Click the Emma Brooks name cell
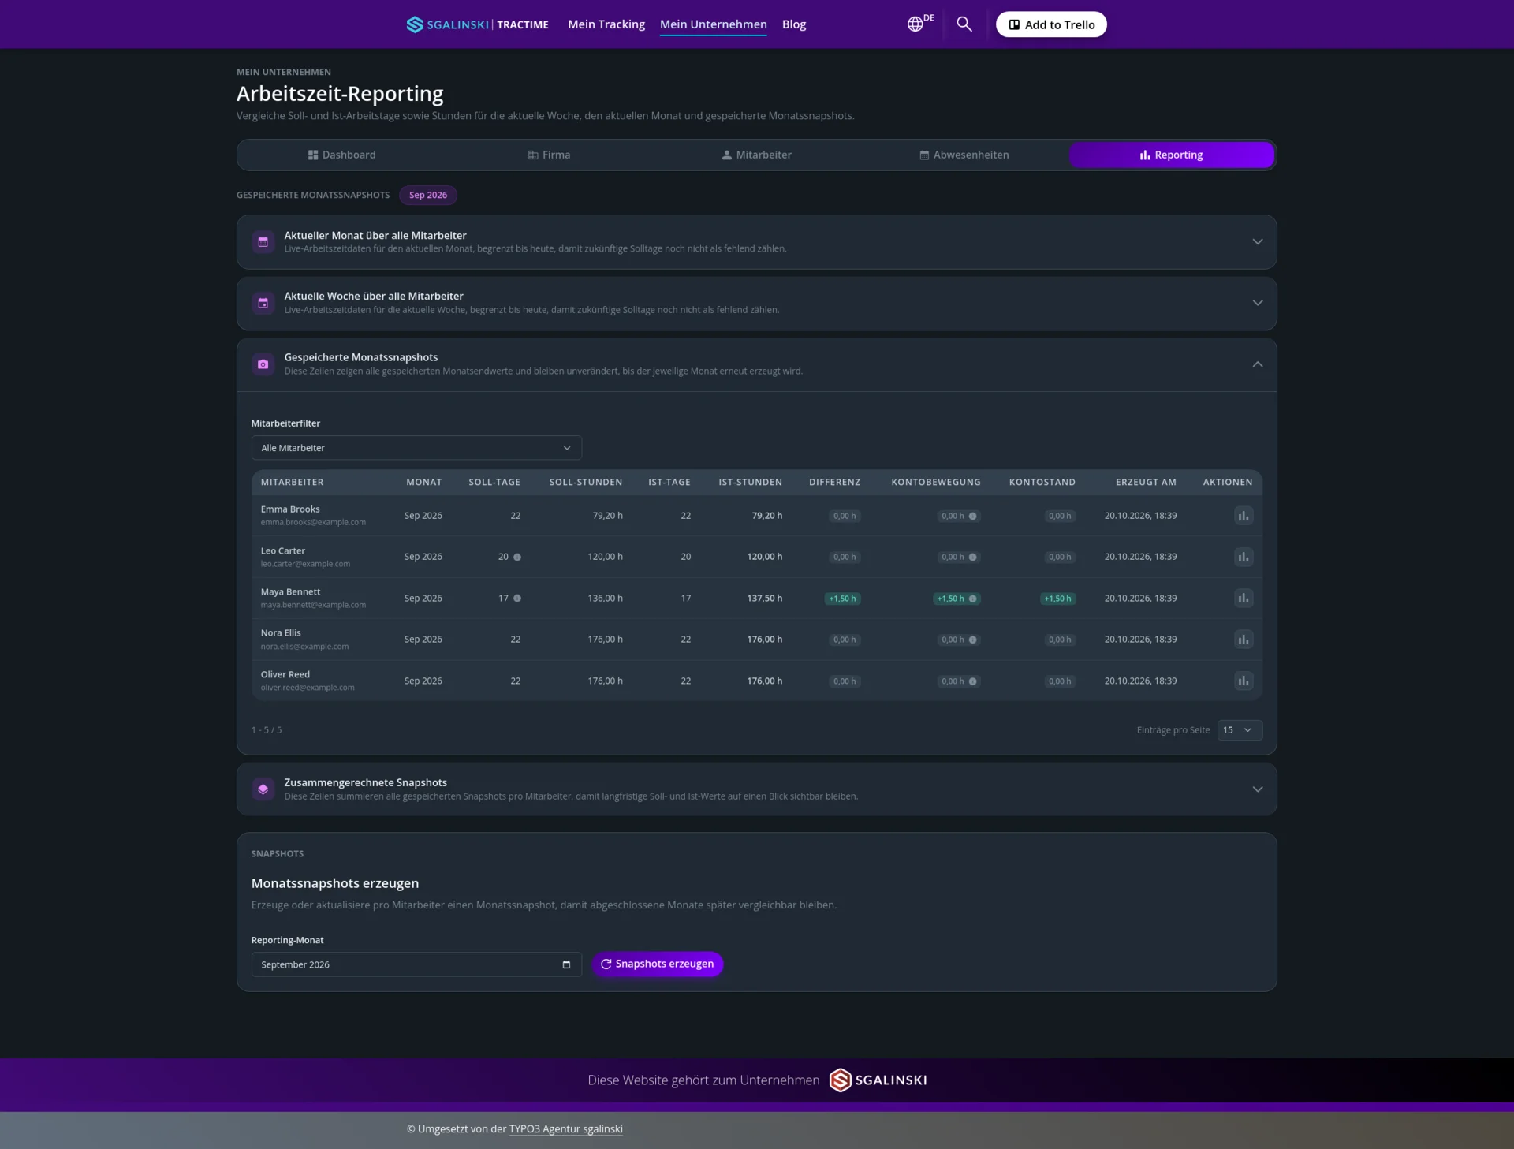This screenshot has width=1514, height=1149. (290, 509)
